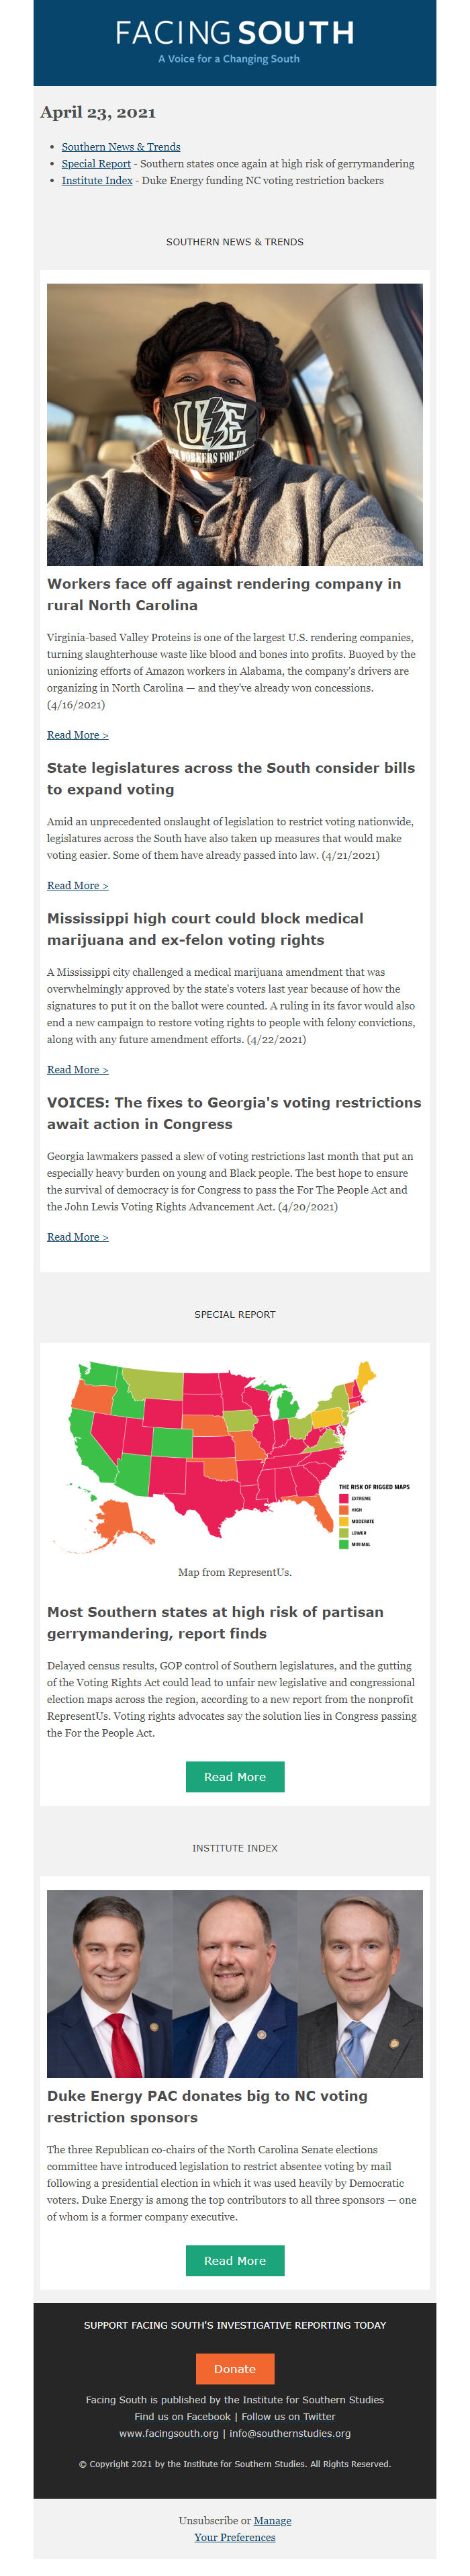Click the green Read More gerrymandering button
The height and width of the screenshot is (2576, 470).
coord(235,1777)
